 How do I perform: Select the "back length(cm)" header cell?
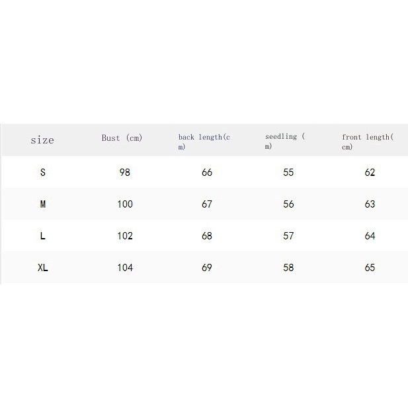point(204,142)
